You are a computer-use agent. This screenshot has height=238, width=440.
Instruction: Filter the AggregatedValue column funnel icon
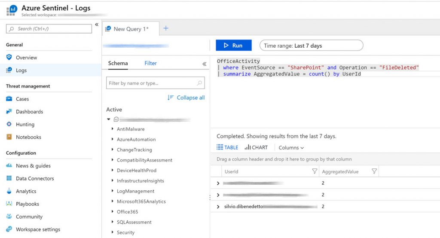(374, 171)
